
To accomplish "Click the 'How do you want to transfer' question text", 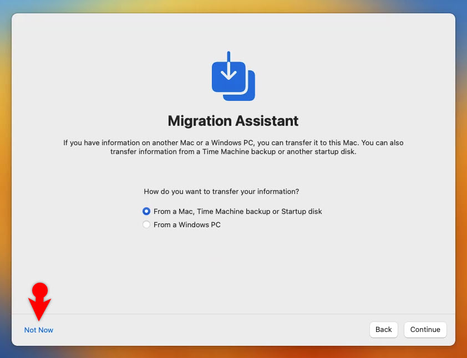I will (221, 191).
